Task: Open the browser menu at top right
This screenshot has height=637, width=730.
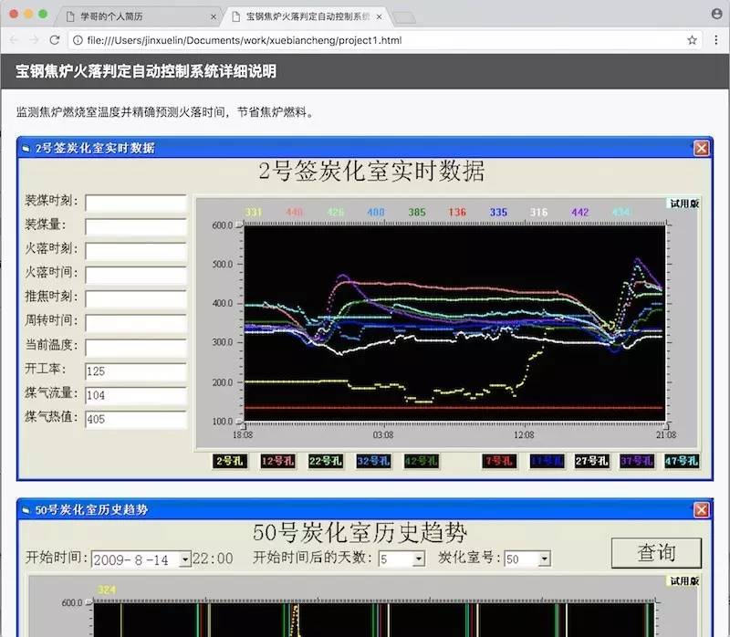Action: tap(716, 39)
